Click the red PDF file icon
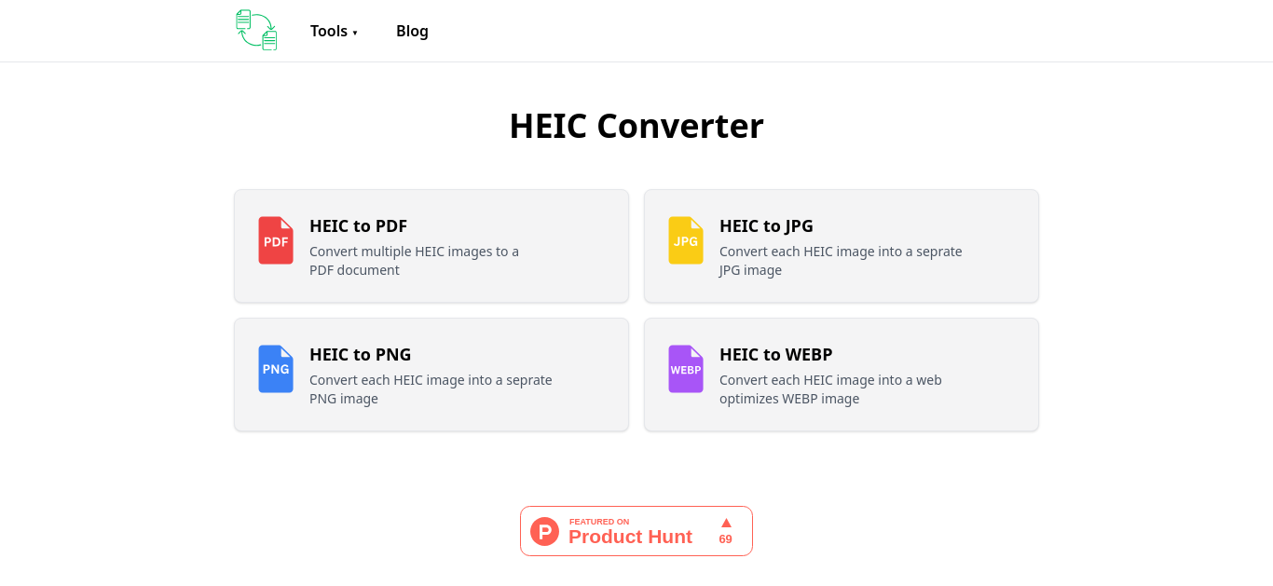Viewport: 1273px width, 586px height. tap(276, 240)
